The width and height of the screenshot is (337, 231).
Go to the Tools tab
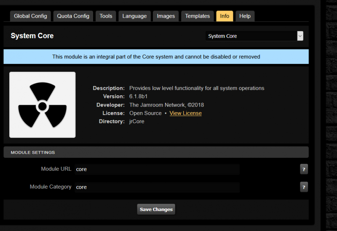pos(106,16)
